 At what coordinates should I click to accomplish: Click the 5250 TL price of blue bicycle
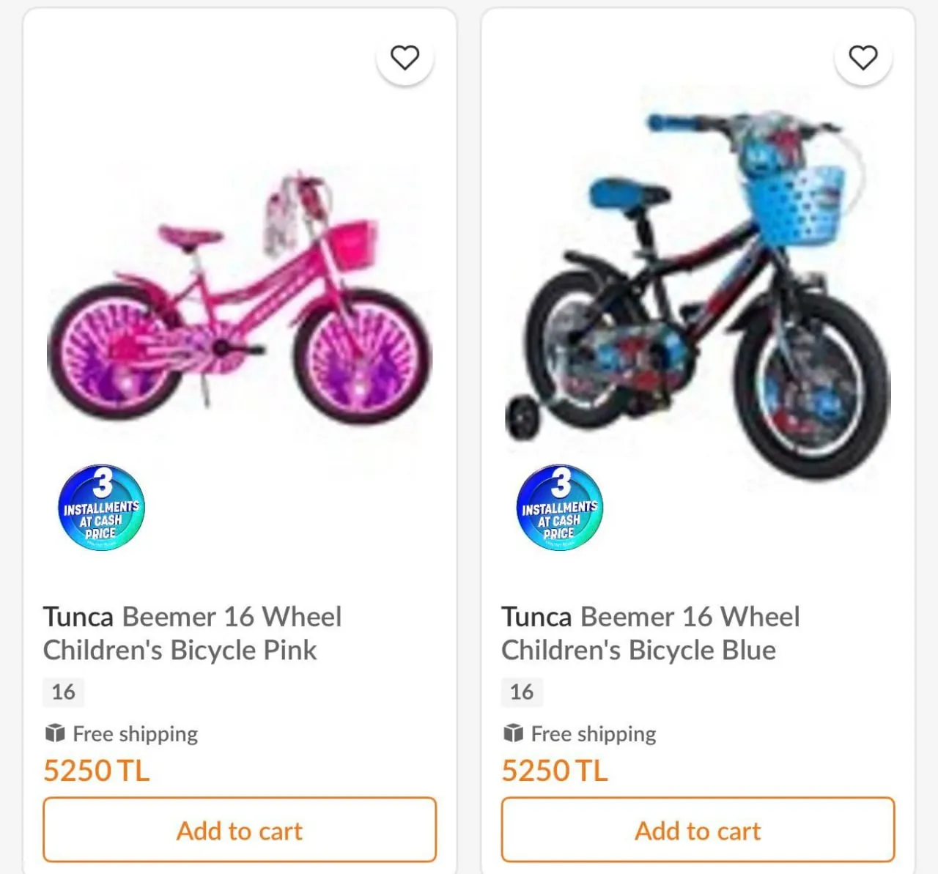[x=554, y=771]
